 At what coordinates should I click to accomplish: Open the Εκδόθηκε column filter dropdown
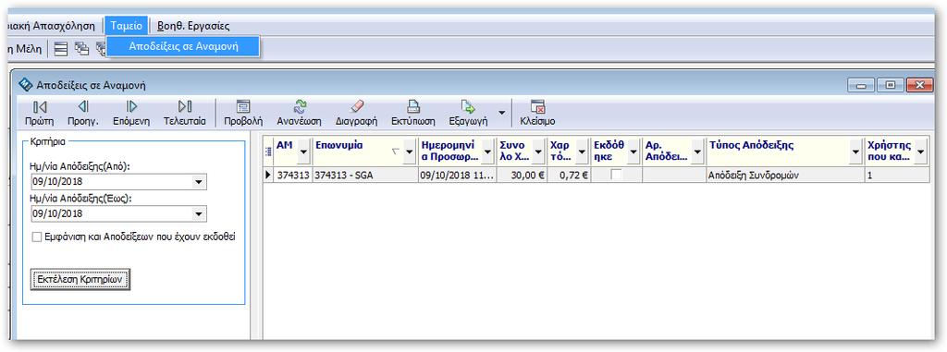[633, 152]
